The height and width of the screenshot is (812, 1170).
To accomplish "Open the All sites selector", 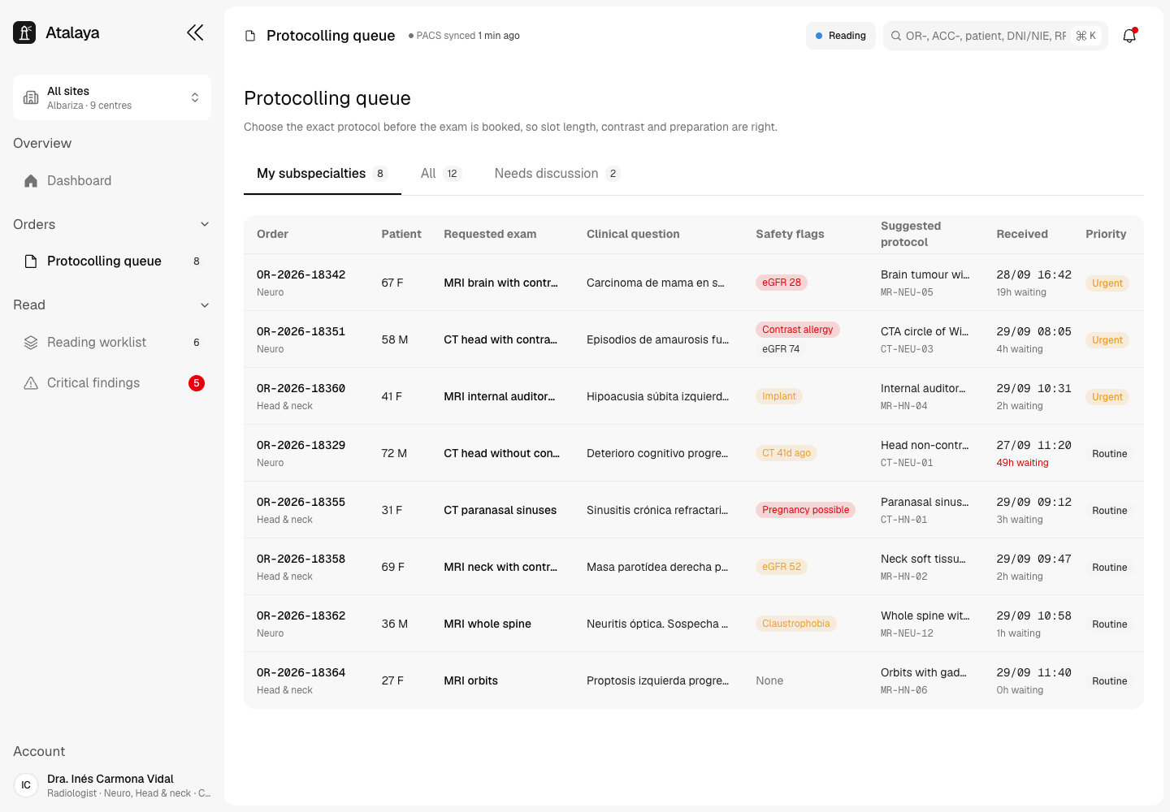I will tap(112, 97).
